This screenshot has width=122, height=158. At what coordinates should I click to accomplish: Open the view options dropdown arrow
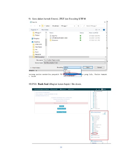click(99, 30)
